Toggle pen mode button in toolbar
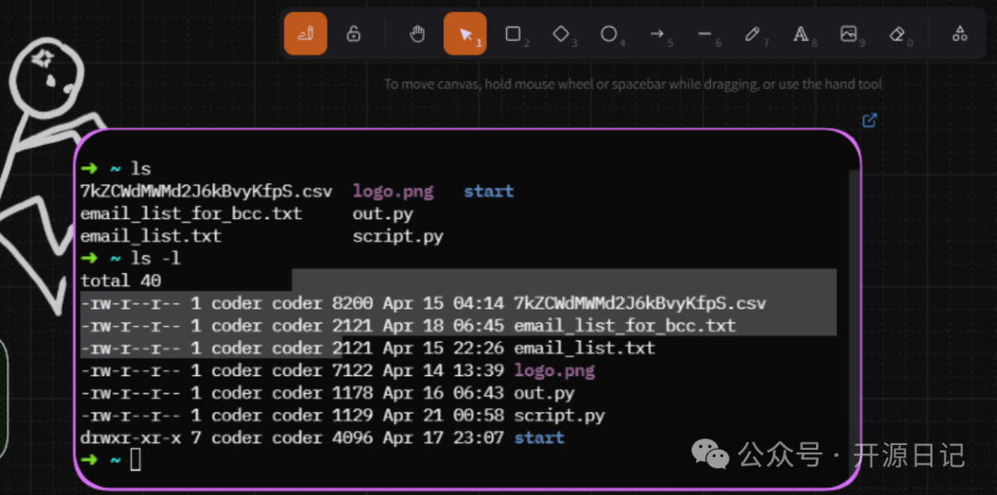 coord(306,34)
